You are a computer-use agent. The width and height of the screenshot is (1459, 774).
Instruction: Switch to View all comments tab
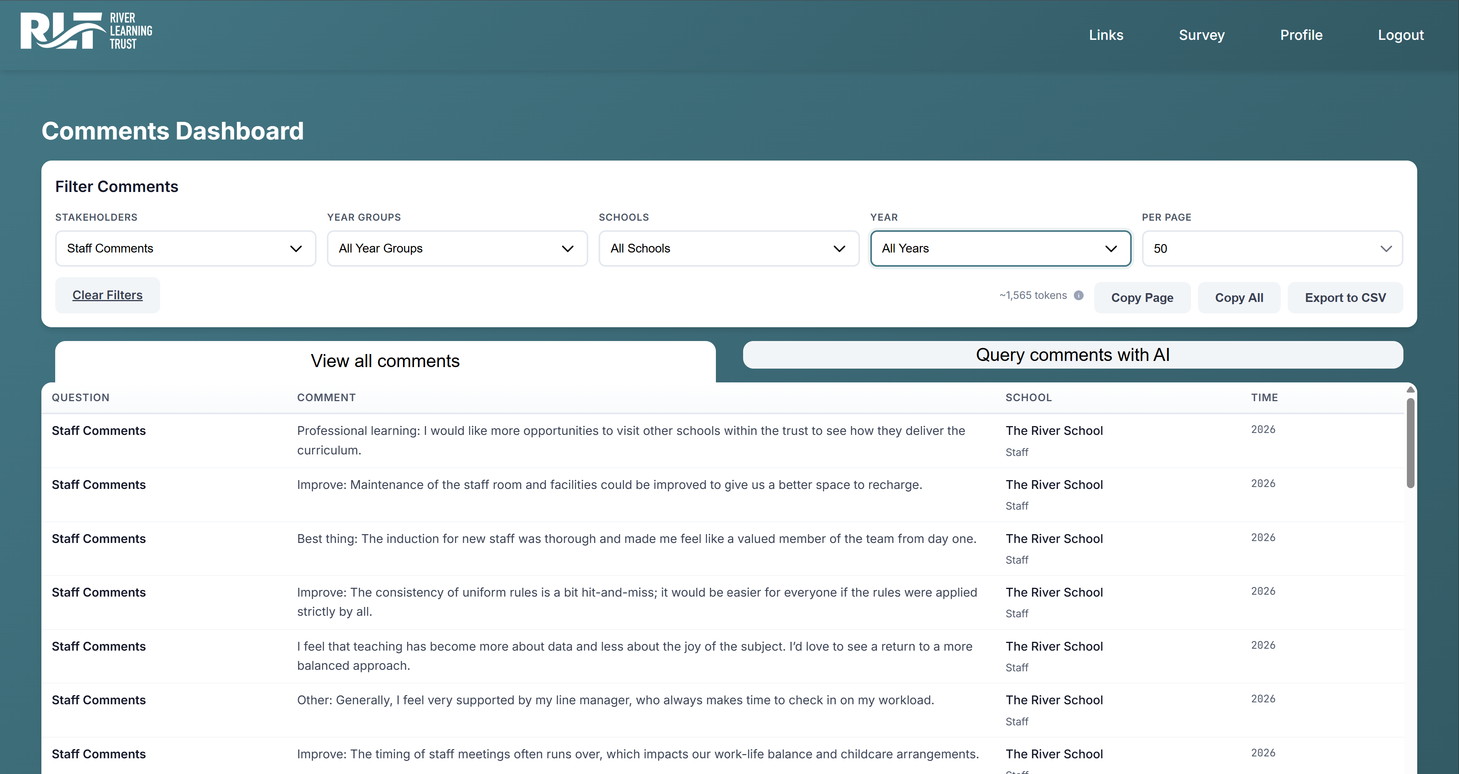tap(385, 361)
